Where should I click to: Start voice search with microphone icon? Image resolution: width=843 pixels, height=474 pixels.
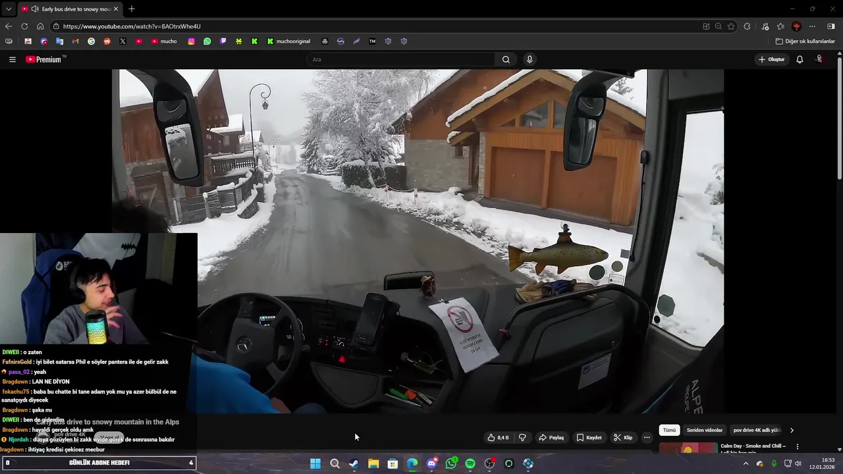point(530,59)
